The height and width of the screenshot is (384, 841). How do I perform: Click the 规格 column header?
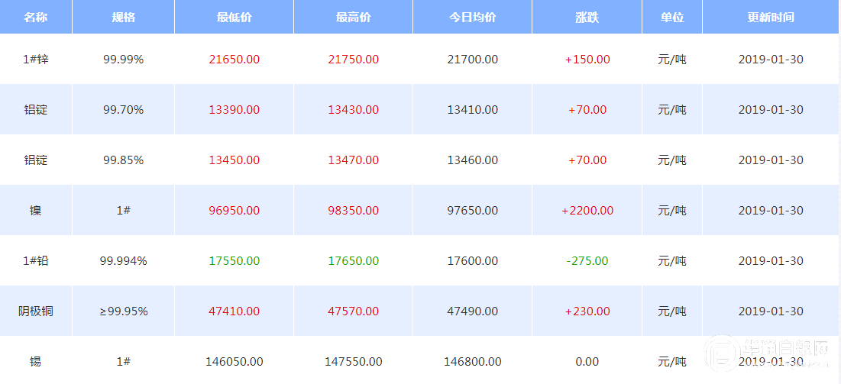click(x=123, y=17)
